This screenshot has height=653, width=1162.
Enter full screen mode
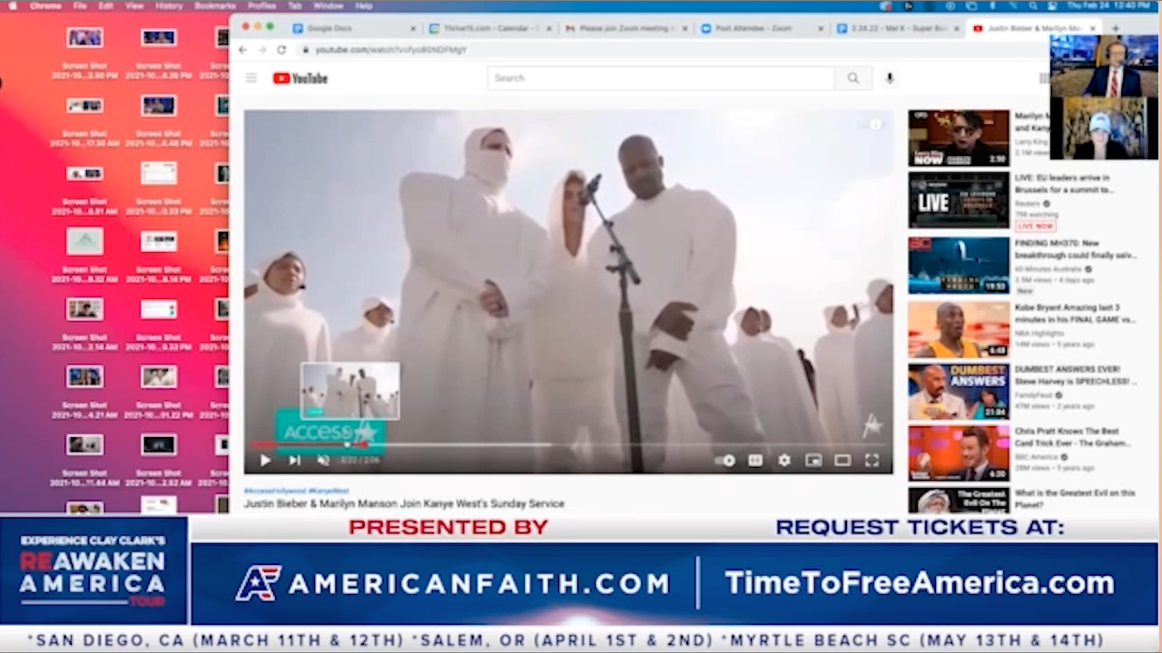[x=871, y=461]
